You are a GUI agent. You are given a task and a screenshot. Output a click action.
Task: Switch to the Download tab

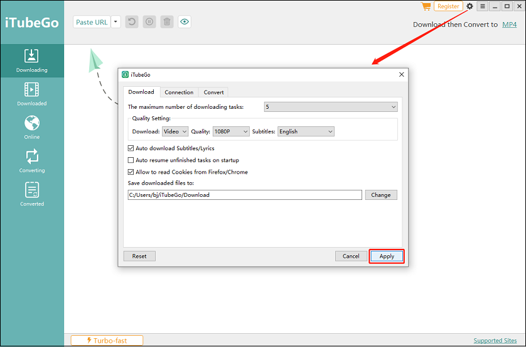pyautogui.click(x=141, y=92)
